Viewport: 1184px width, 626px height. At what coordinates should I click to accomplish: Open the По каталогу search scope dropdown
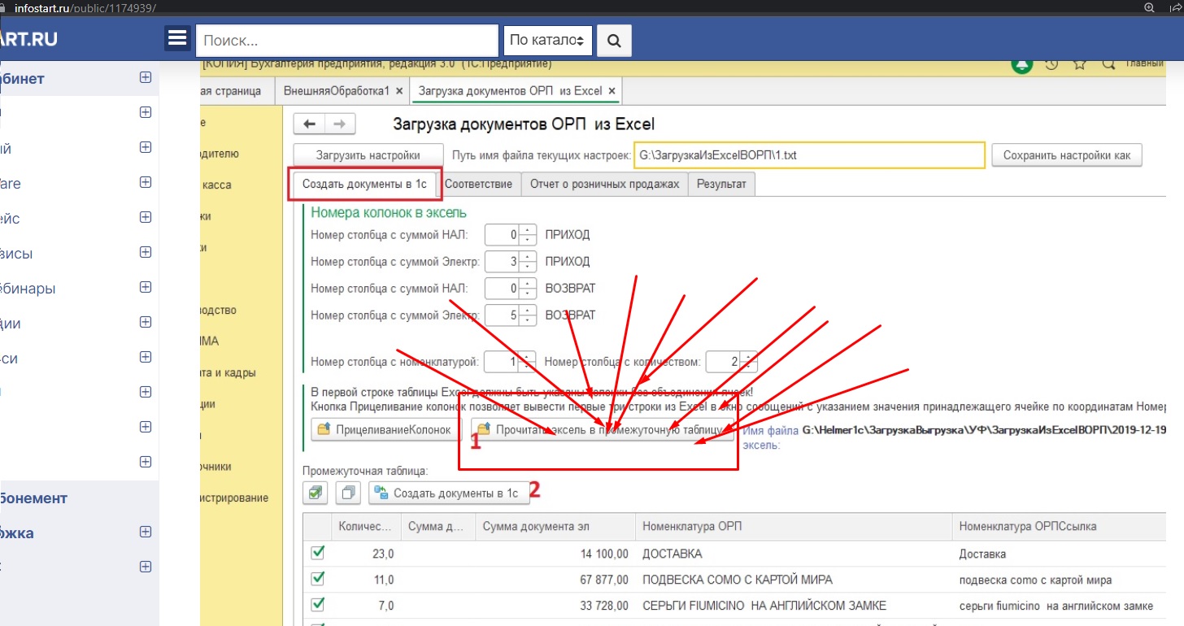click(x=548, y=40)
